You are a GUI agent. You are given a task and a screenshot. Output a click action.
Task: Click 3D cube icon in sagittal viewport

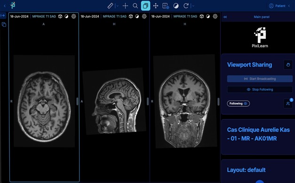coord(131,16)
